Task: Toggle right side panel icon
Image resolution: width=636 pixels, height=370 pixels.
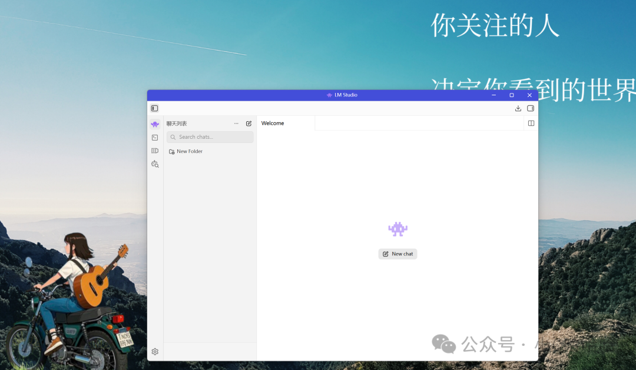Action: click(x=531, y=108)
